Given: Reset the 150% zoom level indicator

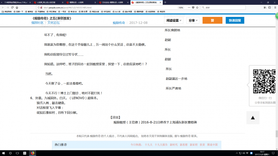Looking at the screenshot, I should click(180, 8).
